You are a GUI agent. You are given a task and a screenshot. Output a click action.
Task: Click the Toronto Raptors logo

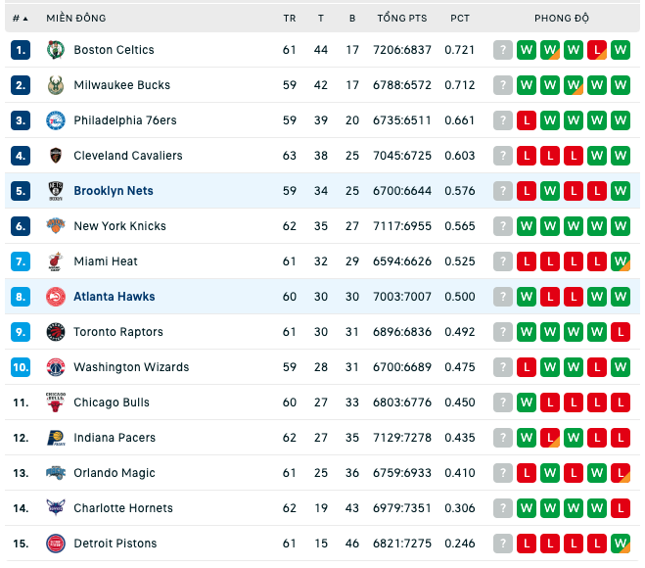56,332
